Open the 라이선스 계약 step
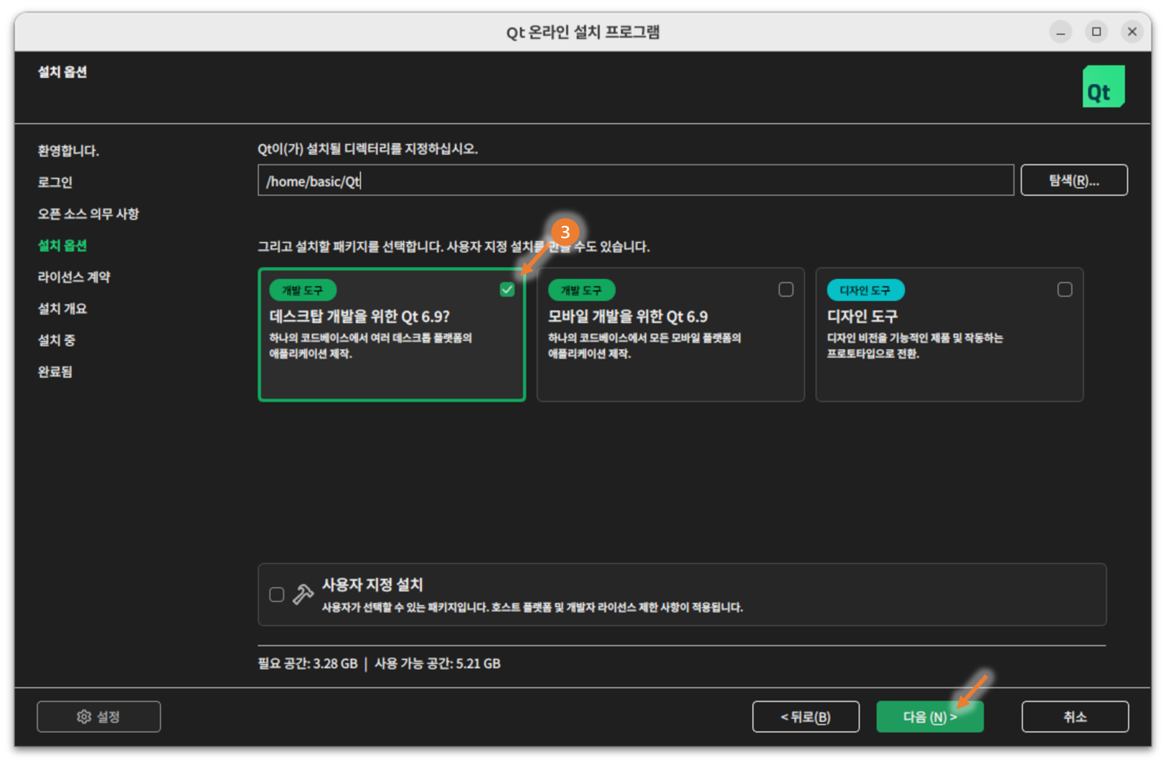 74,277
